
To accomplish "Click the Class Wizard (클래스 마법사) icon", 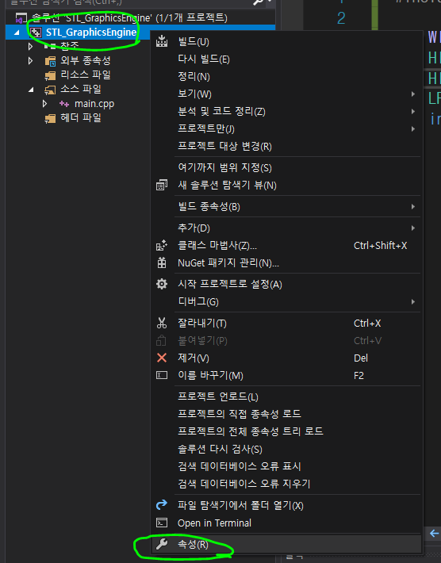I will point(162,245).
